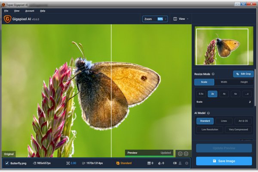Select the 2x scale option
The width and height of the screenshot is (258, 172).
[212, 94]
